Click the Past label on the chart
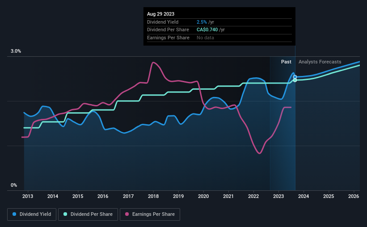 [286, 62]
